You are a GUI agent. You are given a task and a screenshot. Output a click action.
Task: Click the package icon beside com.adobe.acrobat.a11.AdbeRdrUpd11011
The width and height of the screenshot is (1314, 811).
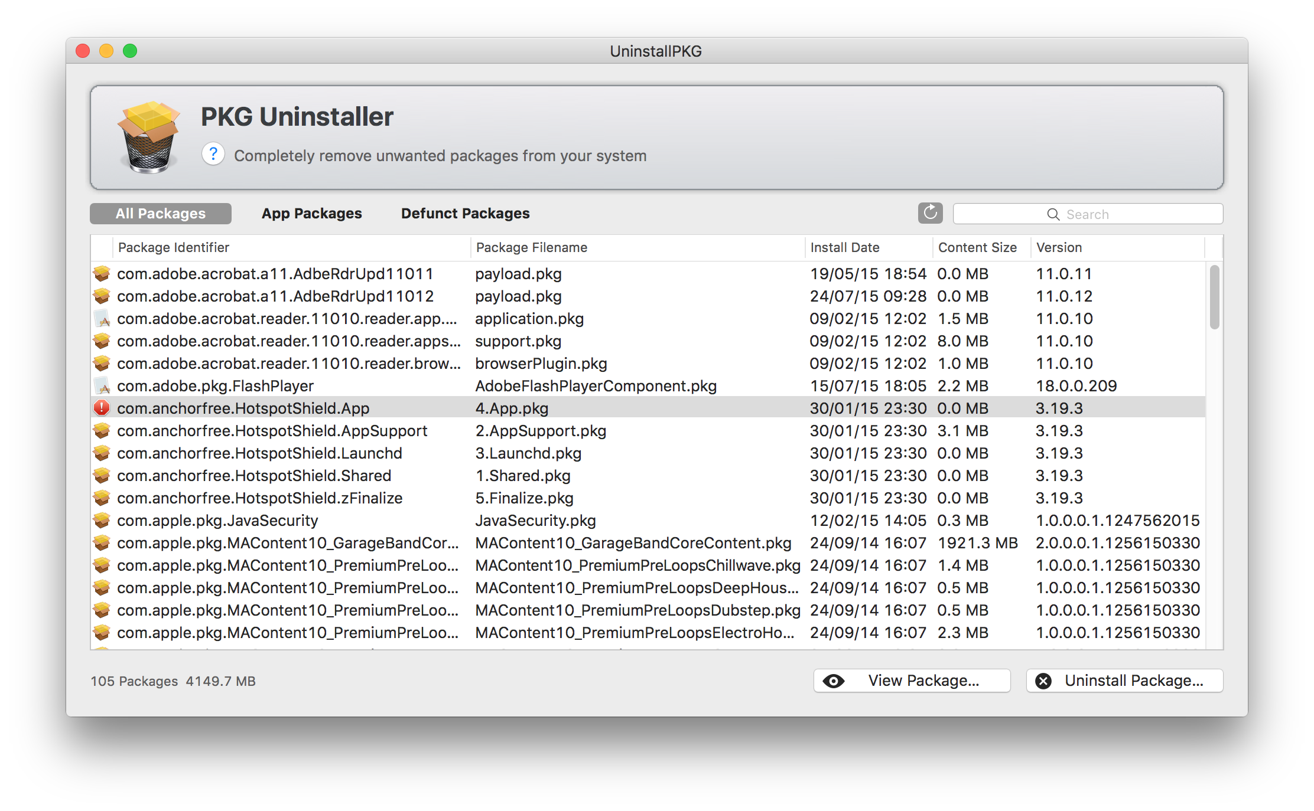pos(102,273)
